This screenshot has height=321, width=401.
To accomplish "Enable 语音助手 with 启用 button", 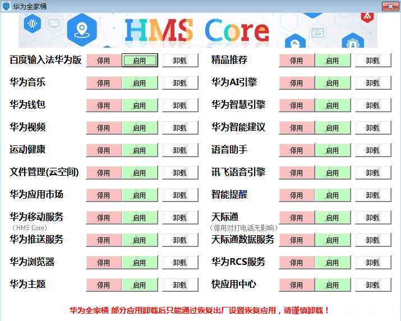I will pos(333,150).
